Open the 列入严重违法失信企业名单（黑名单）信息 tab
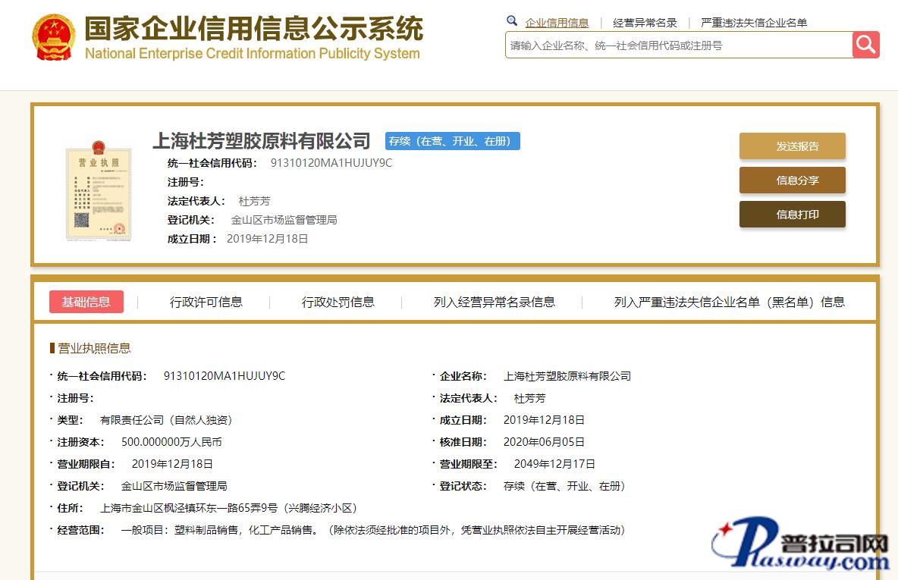898x580 pixels. tap(729, 302)
